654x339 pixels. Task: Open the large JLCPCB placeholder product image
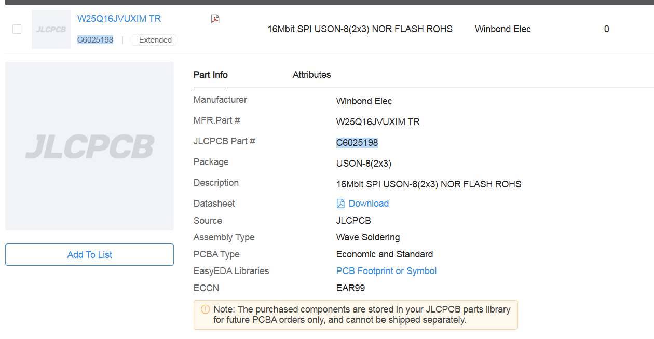(x=89, y=146)
